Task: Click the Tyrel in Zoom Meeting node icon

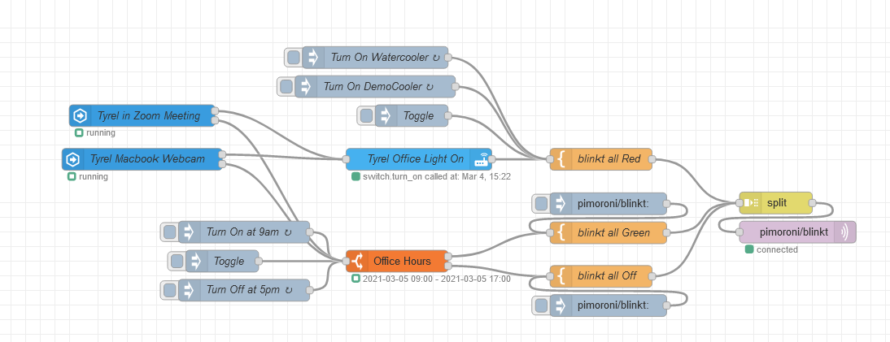Action: click(x=80, y=115)
